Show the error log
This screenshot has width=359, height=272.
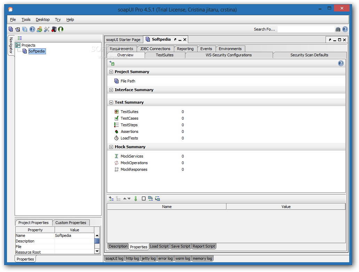166,258
